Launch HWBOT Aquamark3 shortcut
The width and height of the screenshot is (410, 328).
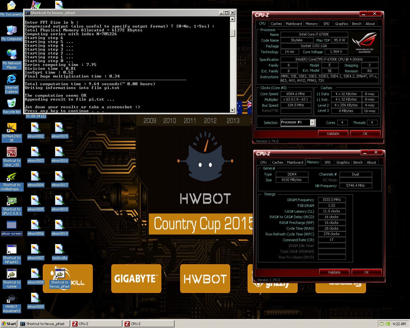12,303
